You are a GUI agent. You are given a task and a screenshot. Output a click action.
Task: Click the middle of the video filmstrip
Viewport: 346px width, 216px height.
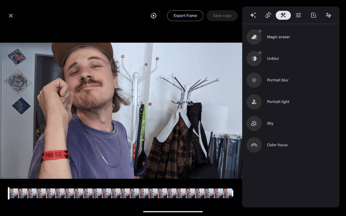[x=121, y=193]
